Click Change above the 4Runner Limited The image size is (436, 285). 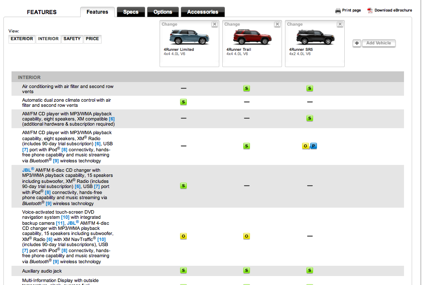(x=170, y=24)
